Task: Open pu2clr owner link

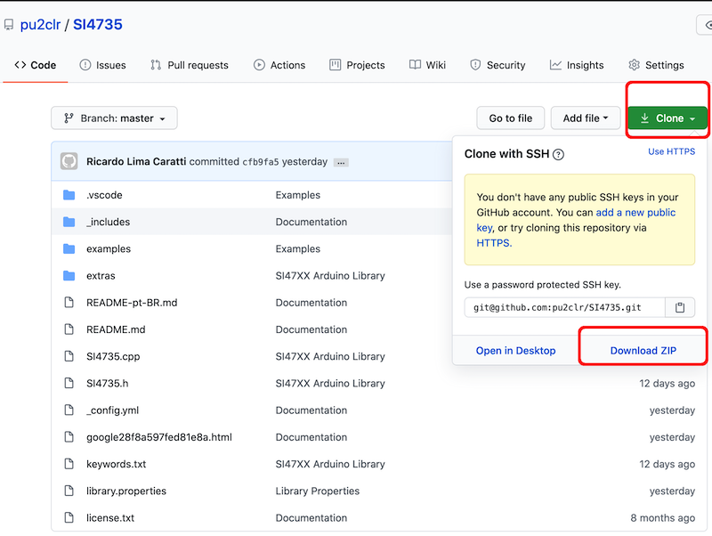Action: click(x=40, y=25)
